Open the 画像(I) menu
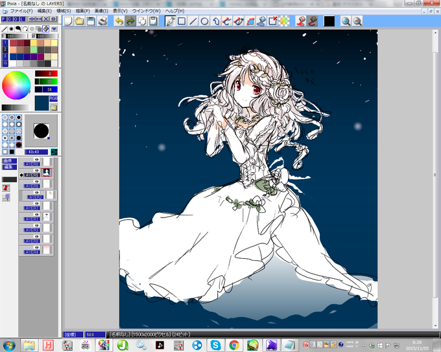 click(101, 11)
